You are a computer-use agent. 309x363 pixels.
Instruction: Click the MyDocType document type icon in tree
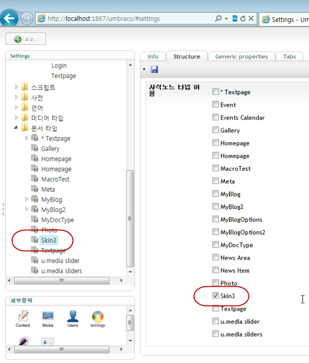35,219
